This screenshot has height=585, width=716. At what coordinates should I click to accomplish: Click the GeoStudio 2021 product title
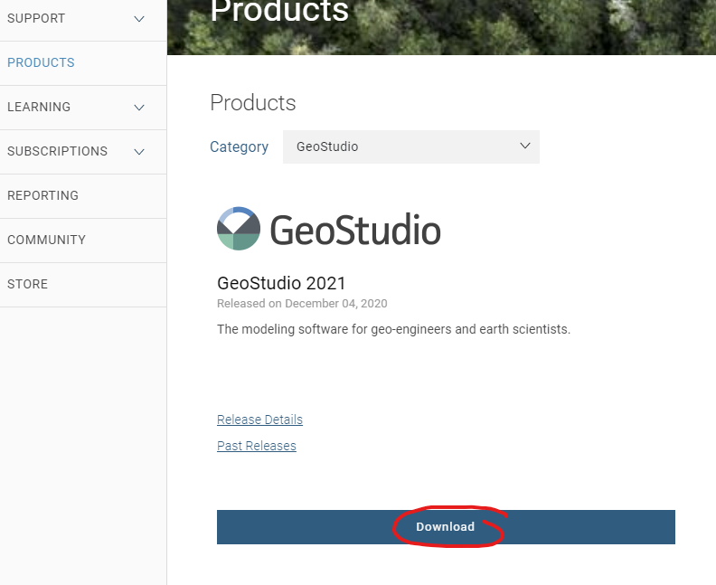tap(281, 283)
